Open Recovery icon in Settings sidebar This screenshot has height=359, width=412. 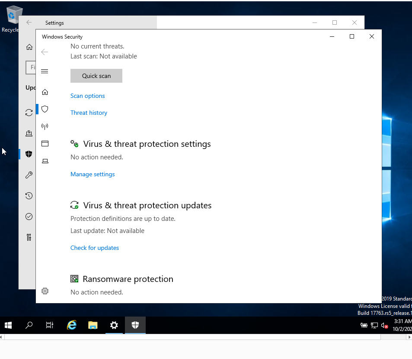tap(29, 196)
